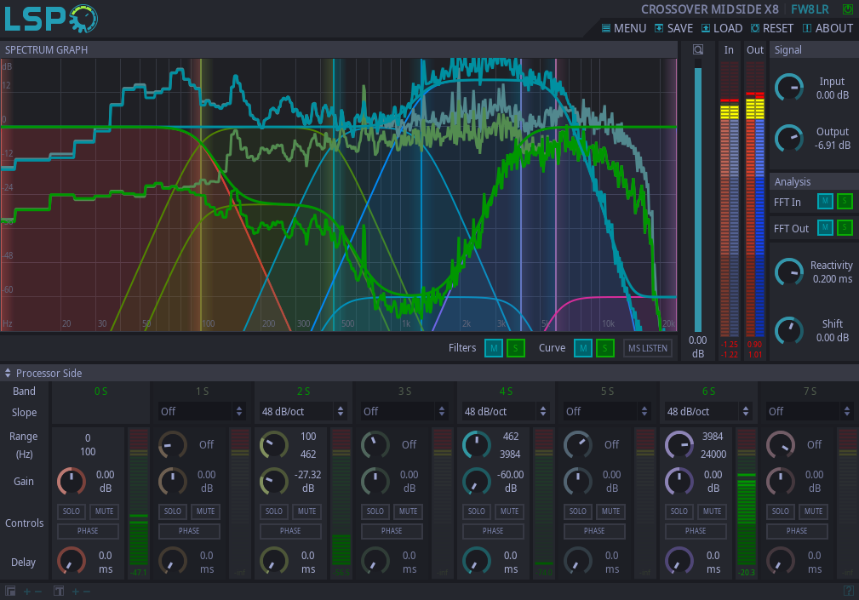Open the Slope dropdown for band 7 S
This screenshot has height=600, width=859.
click(810, 411)
